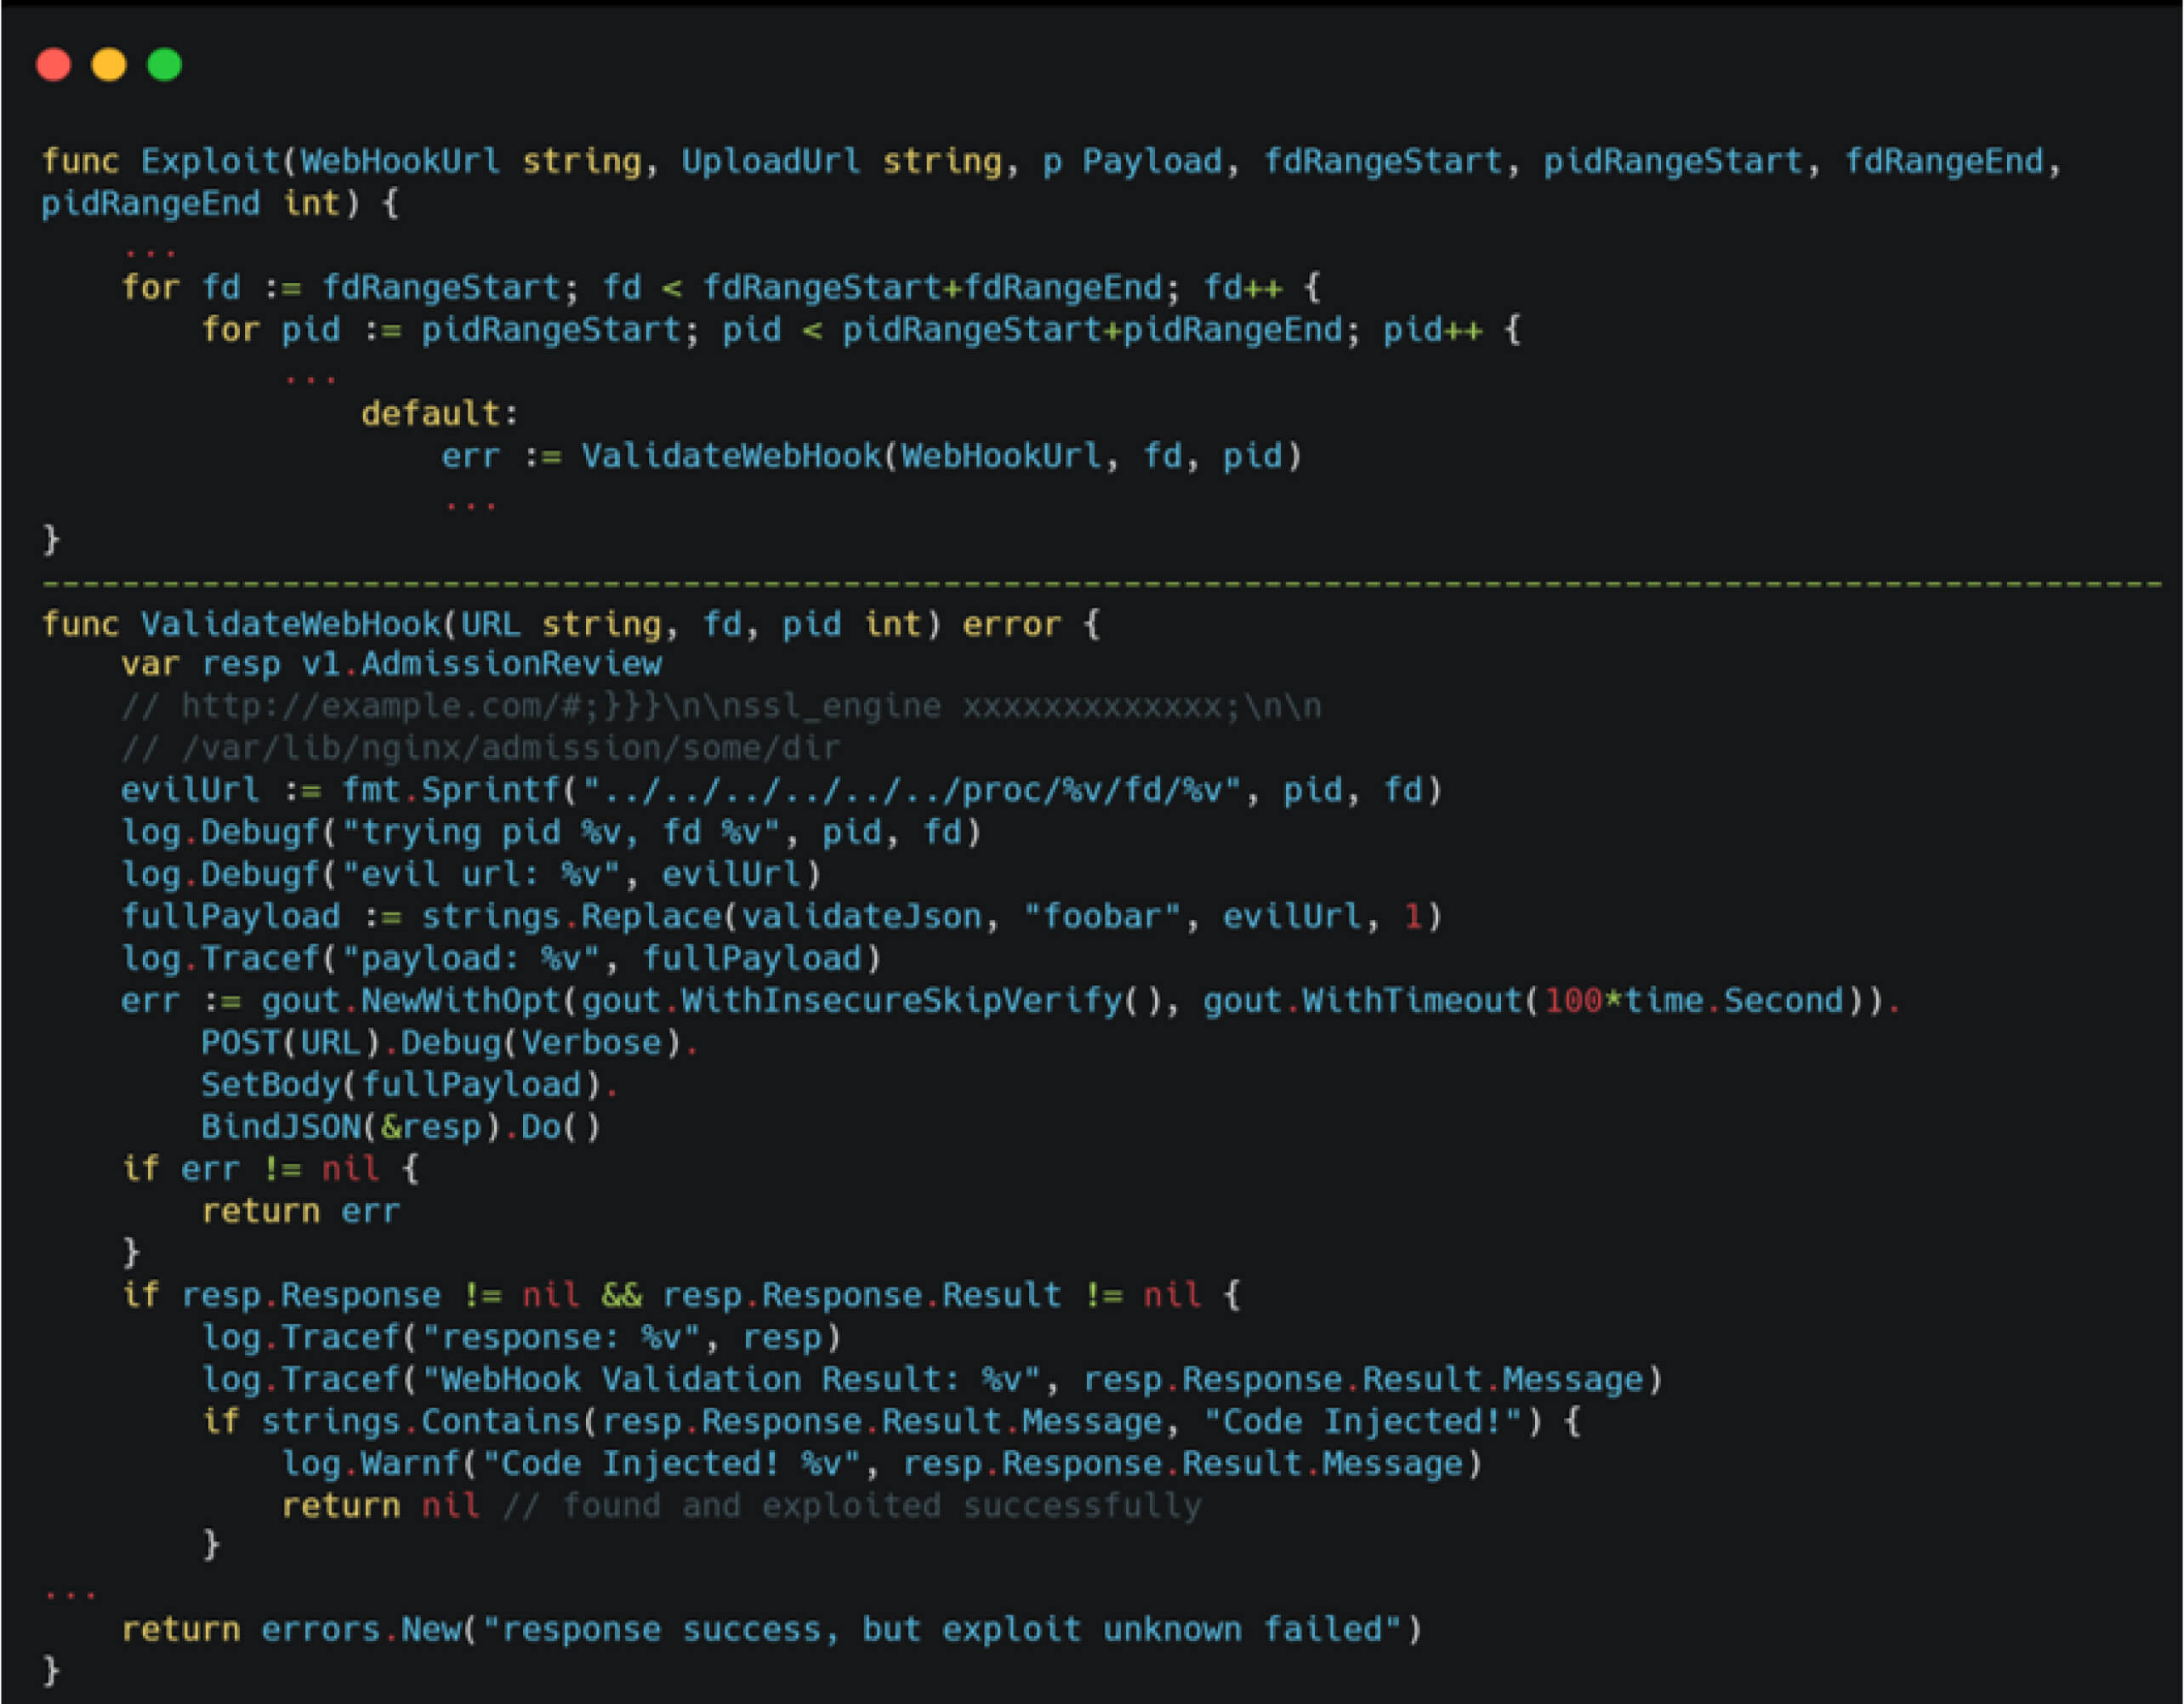Viewport: 2184px width, 1704px height.
Task: Click the yellow window control dot
Action: pyautogui.click(x=110, y=64)
